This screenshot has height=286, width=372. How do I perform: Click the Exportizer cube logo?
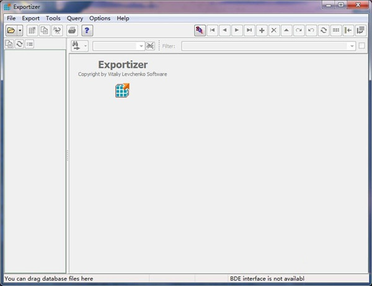pos(122,90)
